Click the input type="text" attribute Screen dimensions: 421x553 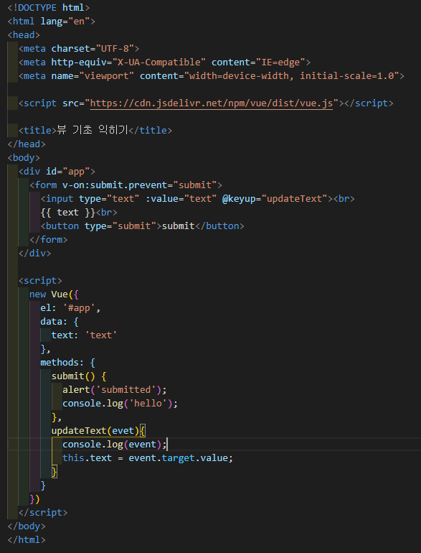tap(109, 198)
